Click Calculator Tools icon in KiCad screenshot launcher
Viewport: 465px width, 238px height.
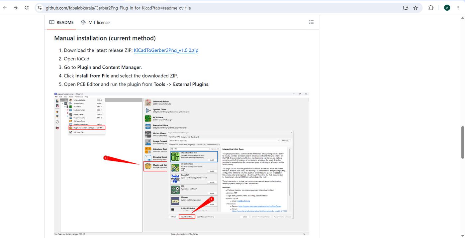(x=148, y=150)
